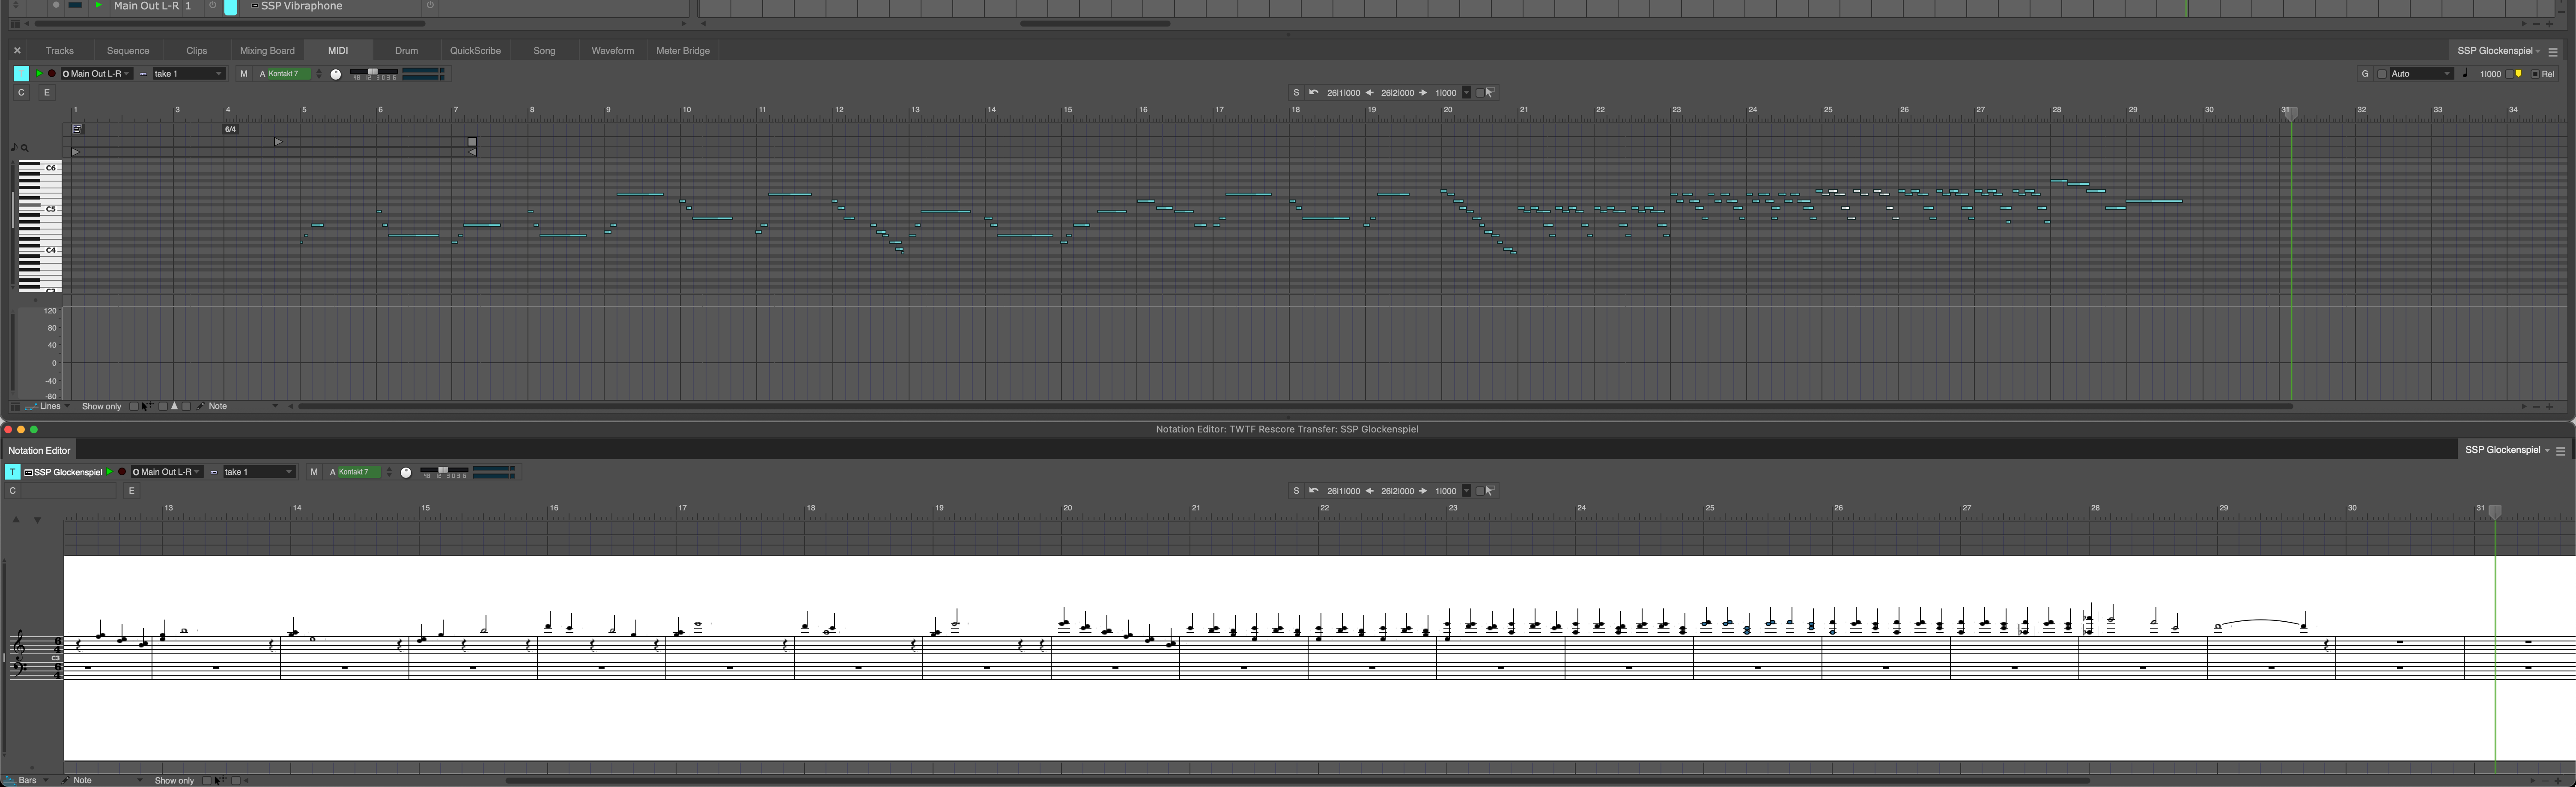Viewport: 2576px width, 787px height.
Task: Click the M mute button in MIDI editor
Action: pyautogui.click(x=243, y=74)
